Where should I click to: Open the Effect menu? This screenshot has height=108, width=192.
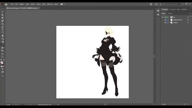coord(38,4)
